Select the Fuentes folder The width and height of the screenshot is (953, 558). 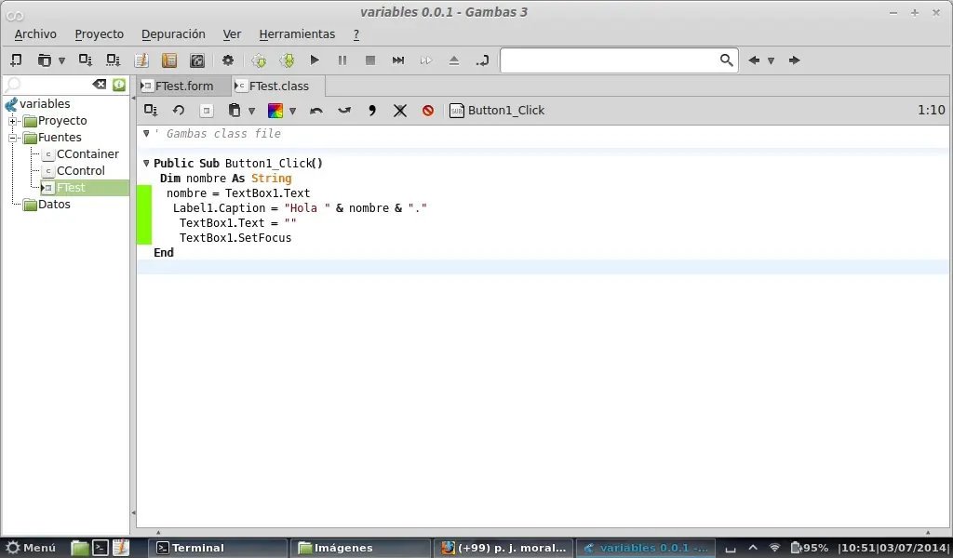[x=60, y=138]
